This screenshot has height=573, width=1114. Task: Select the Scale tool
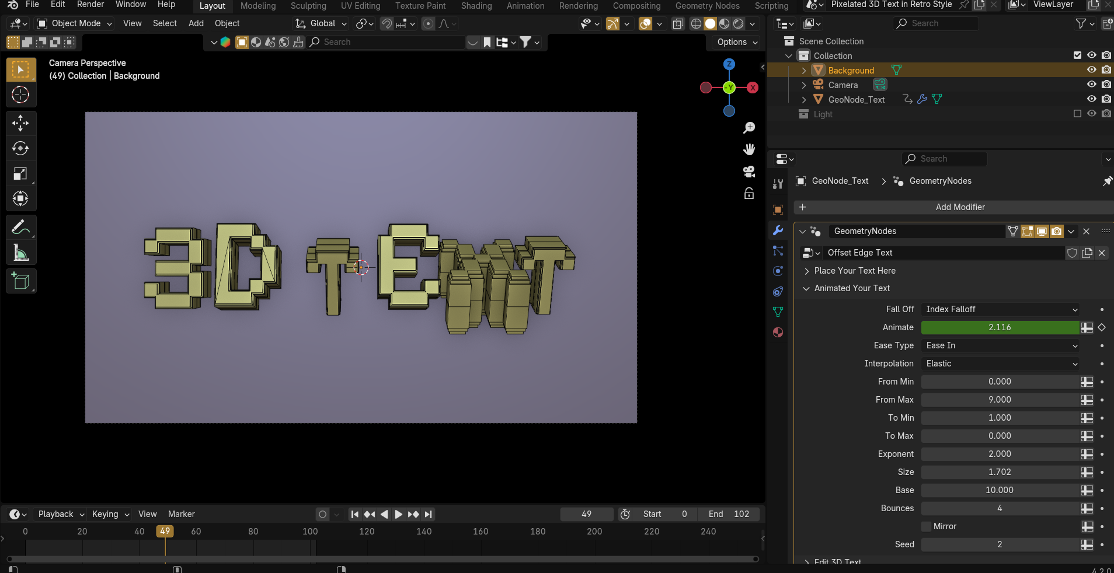(20, 174)
